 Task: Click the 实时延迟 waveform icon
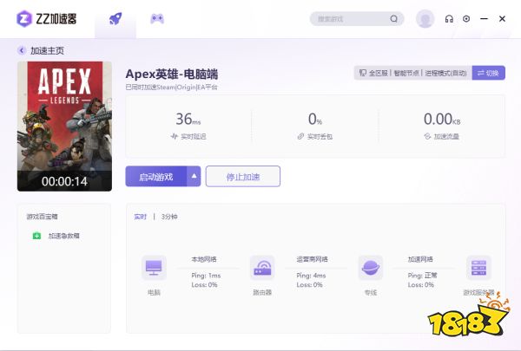[175, 136]
